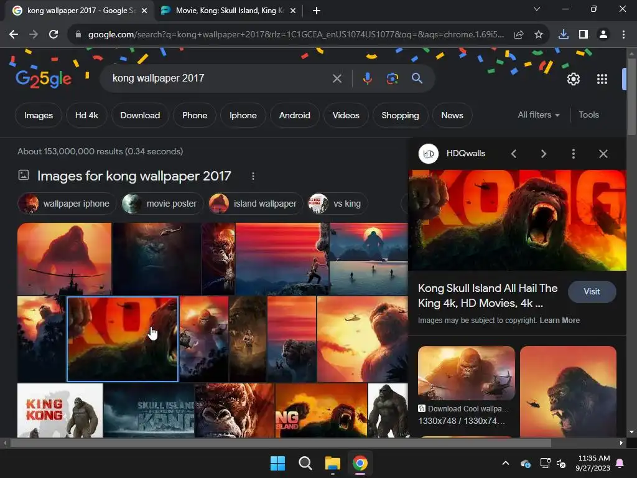Switch to the Images results tab

coord(39,115)
